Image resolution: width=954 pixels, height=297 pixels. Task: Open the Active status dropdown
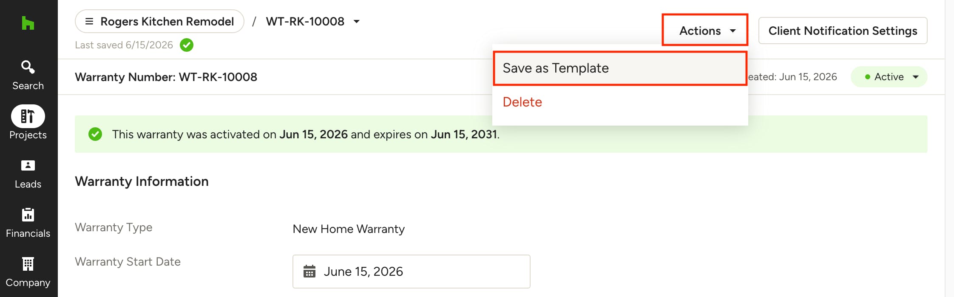click(889, 77)
